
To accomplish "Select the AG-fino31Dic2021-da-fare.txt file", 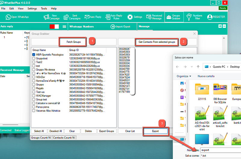I will tap(202, 119).
